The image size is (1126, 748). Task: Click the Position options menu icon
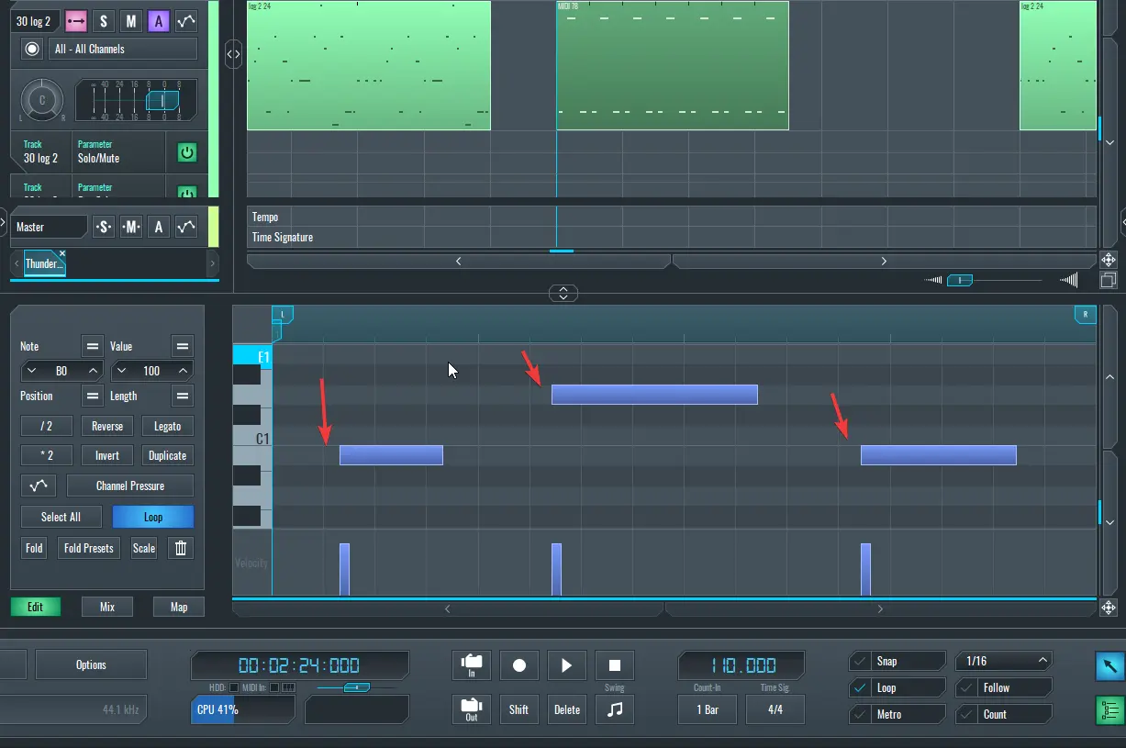[x=92, y=396]
